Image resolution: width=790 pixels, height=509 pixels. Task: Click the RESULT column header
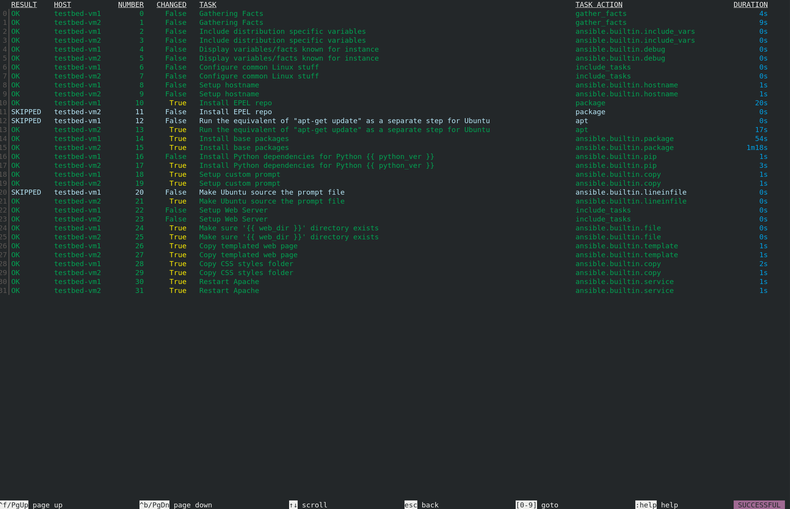tap(24, 5)
